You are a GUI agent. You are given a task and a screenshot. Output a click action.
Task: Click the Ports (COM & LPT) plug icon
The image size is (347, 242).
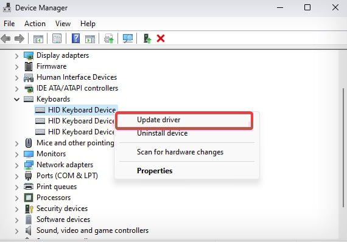(29, 176)
